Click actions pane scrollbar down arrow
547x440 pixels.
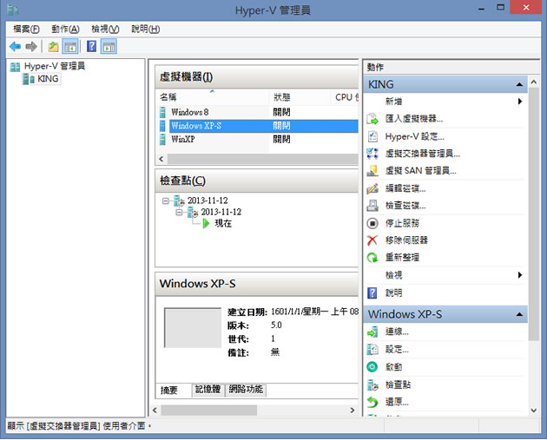click(x=533, y=410)
